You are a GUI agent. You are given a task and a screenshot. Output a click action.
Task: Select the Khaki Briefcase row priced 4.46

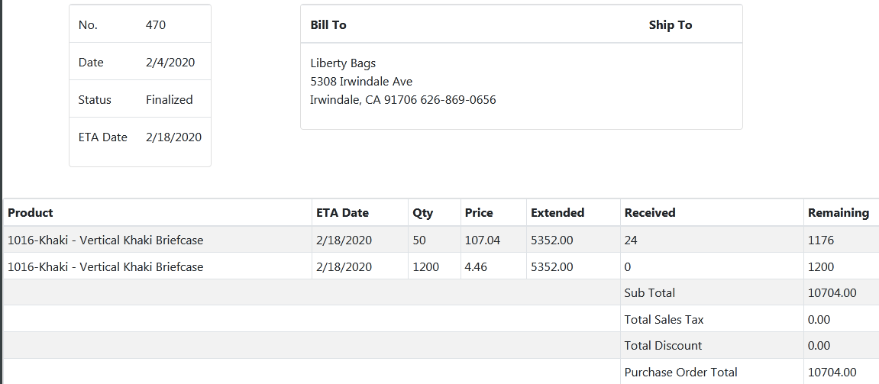[105, 267]
